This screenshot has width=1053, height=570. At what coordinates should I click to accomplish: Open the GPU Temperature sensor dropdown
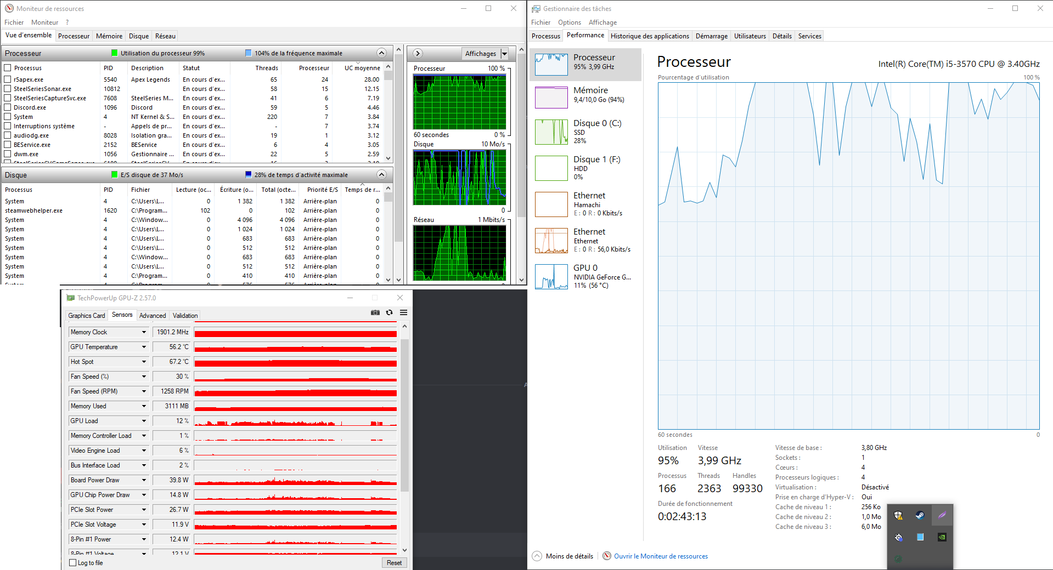tap(144, 347)
